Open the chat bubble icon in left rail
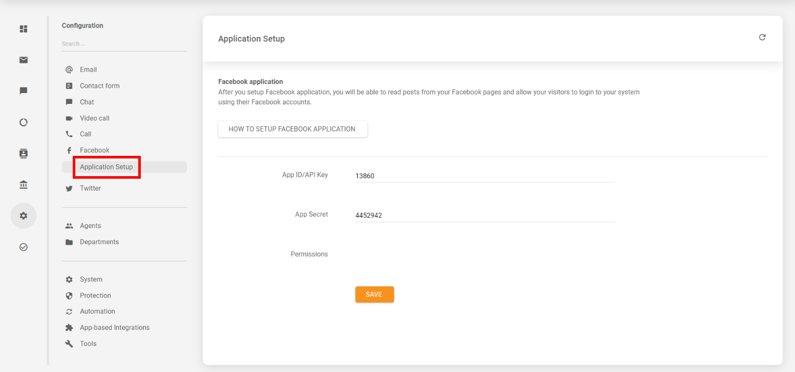The height and width of the screenshot is (372, 795). 23,91
